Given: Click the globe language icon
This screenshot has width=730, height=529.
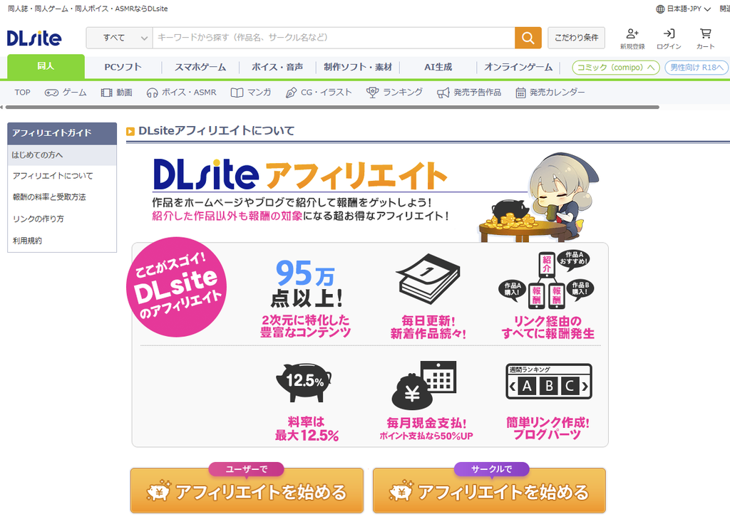Looking at the screenshot, I should [660, 9].
